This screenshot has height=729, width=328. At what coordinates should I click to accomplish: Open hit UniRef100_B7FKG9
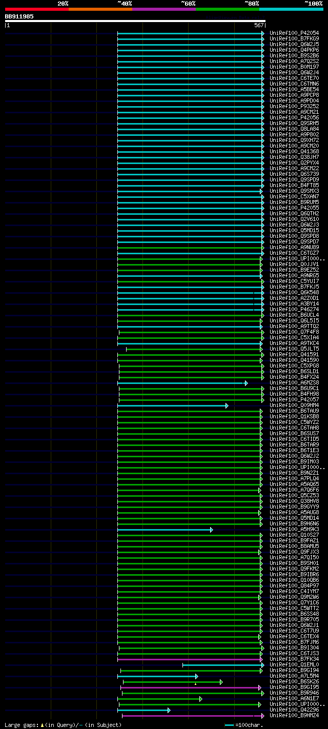[x=294, y=39]
